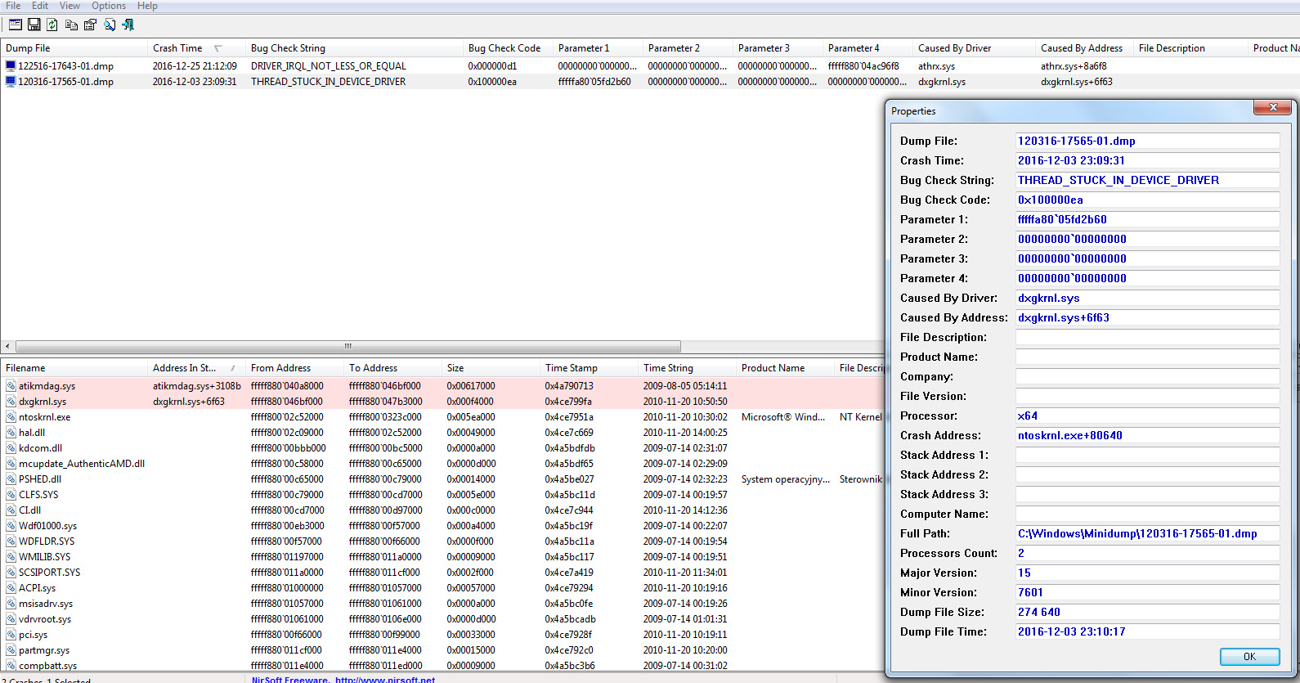The width and height of the screenshot is (1300, 683).
Task: Click the Refresh toolbar icon
Action: coord(52,25)
